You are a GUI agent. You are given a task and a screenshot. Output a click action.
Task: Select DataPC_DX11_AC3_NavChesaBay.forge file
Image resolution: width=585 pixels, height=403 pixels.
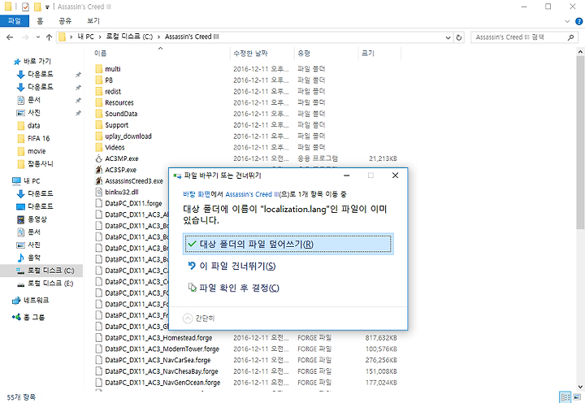point(162,371)
